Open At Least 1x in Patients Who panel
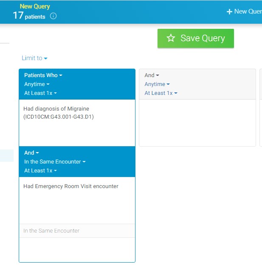This screenshot has width=262, height=269. [x=40, y=93]
